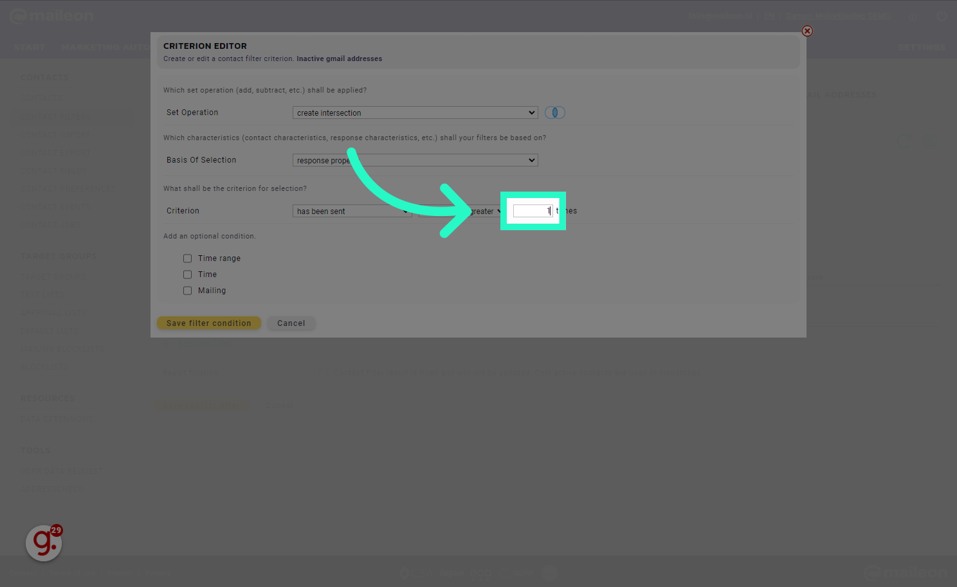Screen dimensions: 957x587
Task: Open CONTACT JOBS in the sidebar
Action: [51, 225]
